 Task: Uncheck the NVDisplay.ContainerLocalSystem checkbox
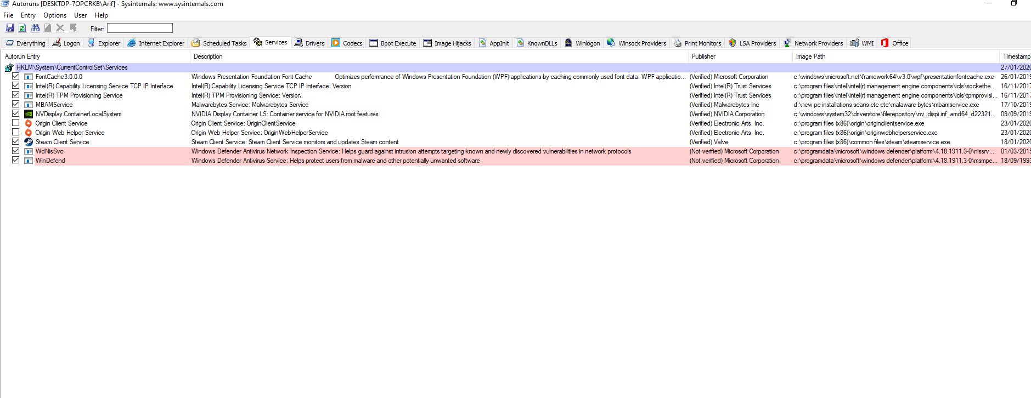pyautogui.click(x=16, y=113)
